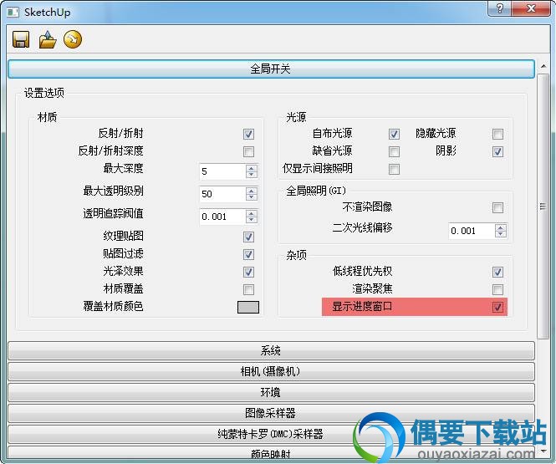This screenshot has width=556, height=464.
Task: Expand the 颜色映射 rollout
Action: pyautogui.click(x=271, y=454)
